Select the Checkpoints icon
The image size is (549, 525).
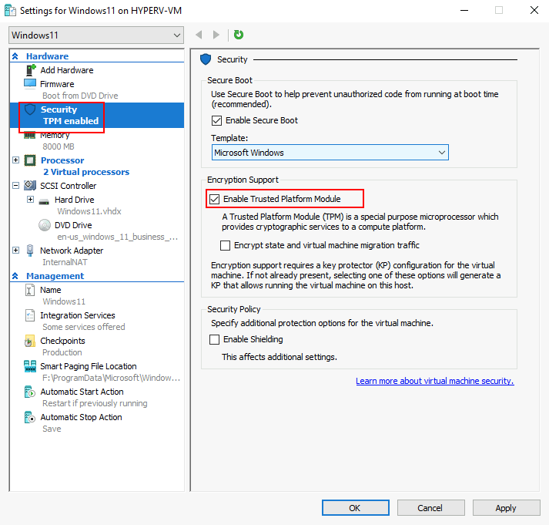tap(30, 341)
